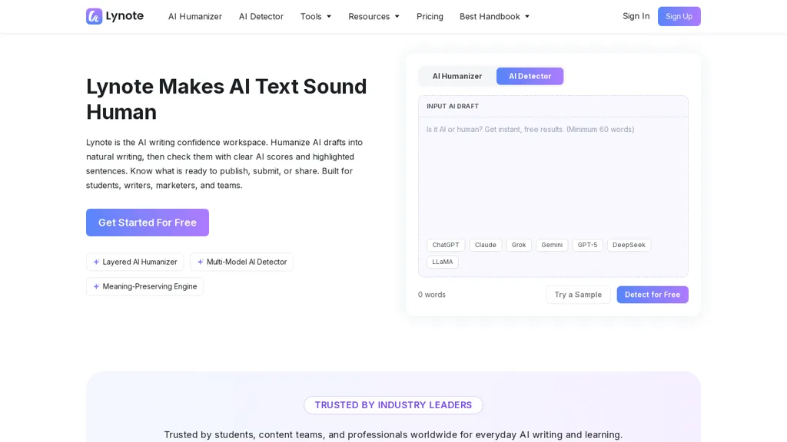Click the Meaning-Preserving Engine badge
Viewport: 787px width, 442px height.
[144, 286]
